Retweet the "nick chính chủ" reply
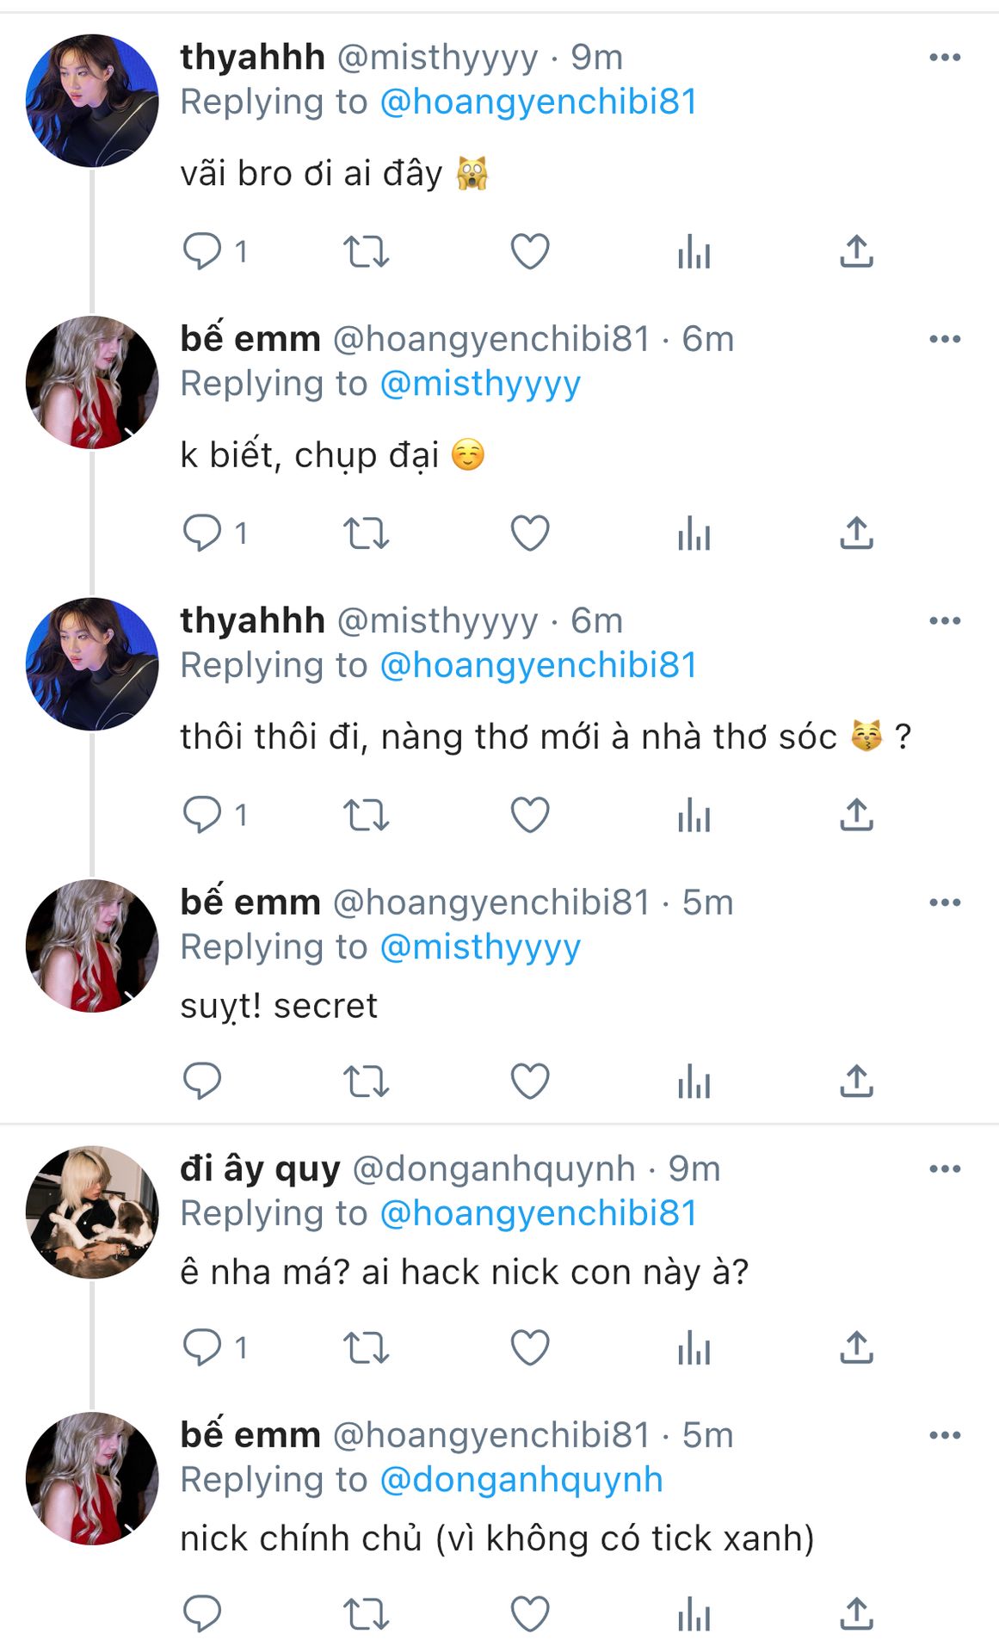 tap(366, 1614)
